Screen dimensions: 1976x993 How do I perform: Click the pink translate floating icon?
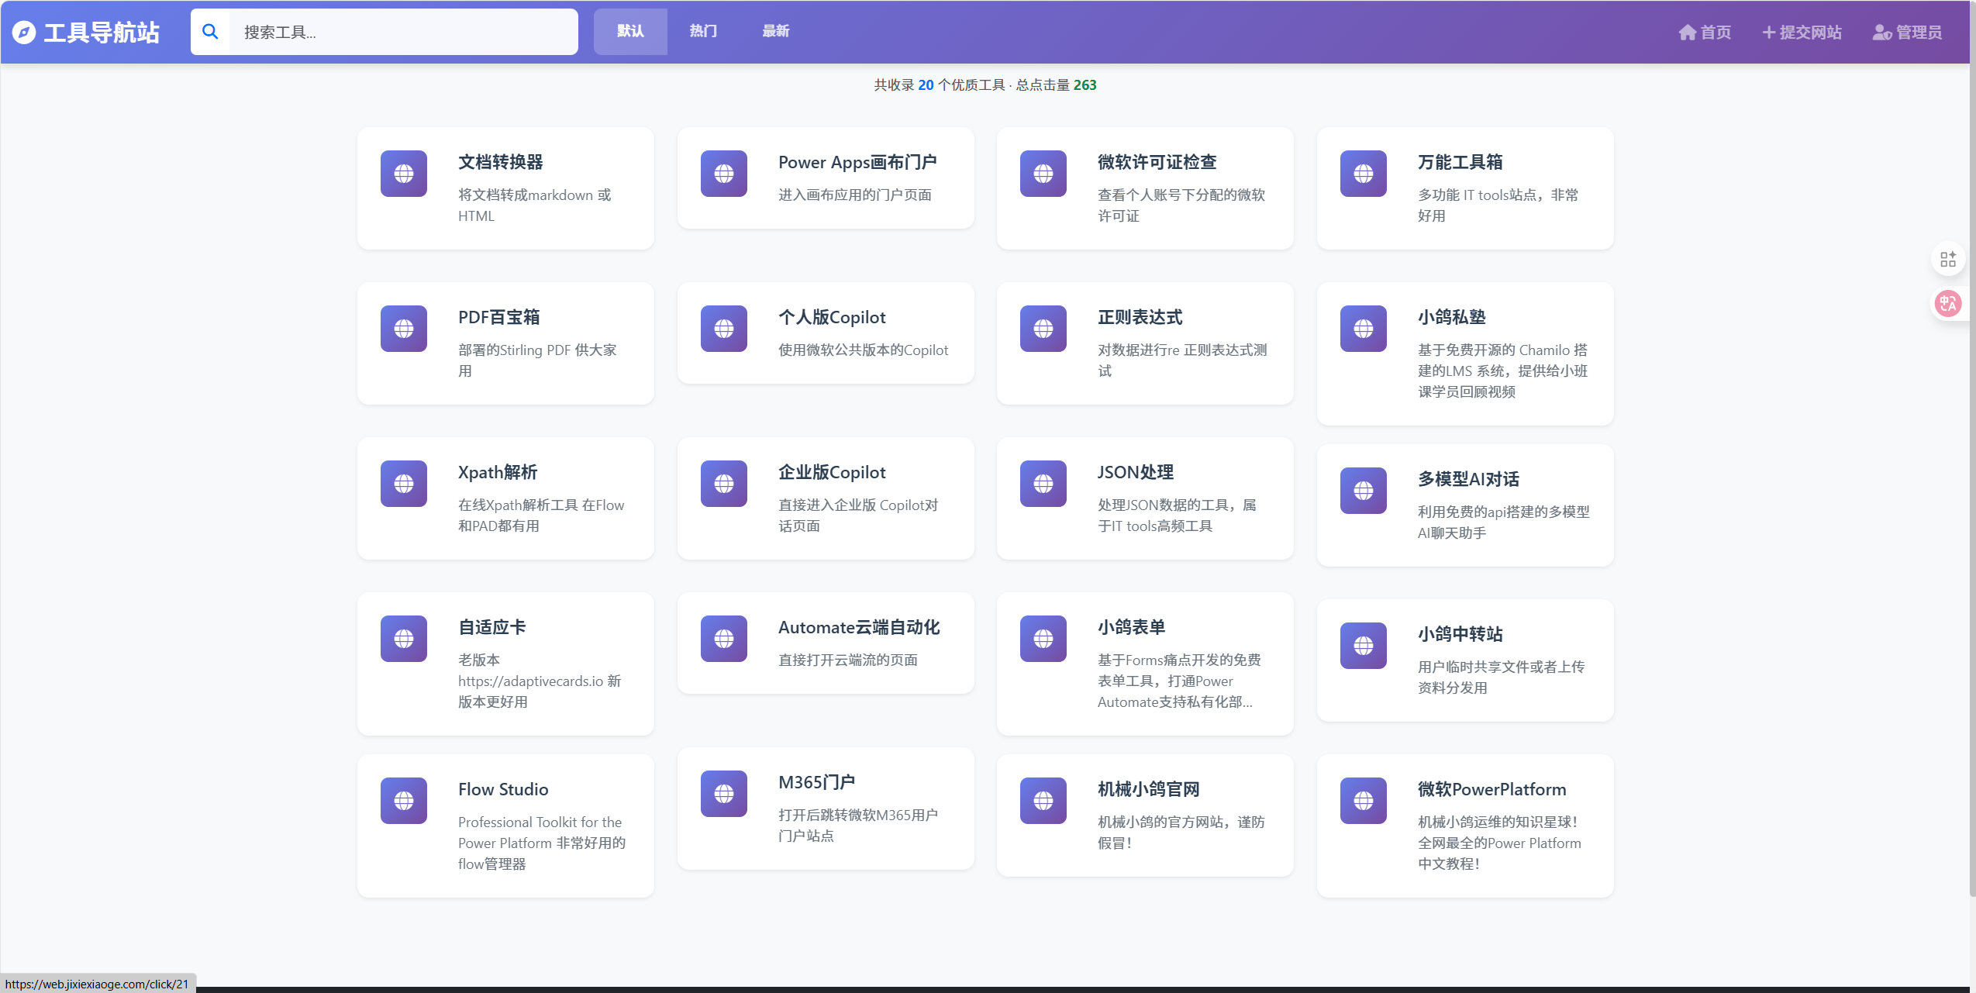coord(1948,303)
